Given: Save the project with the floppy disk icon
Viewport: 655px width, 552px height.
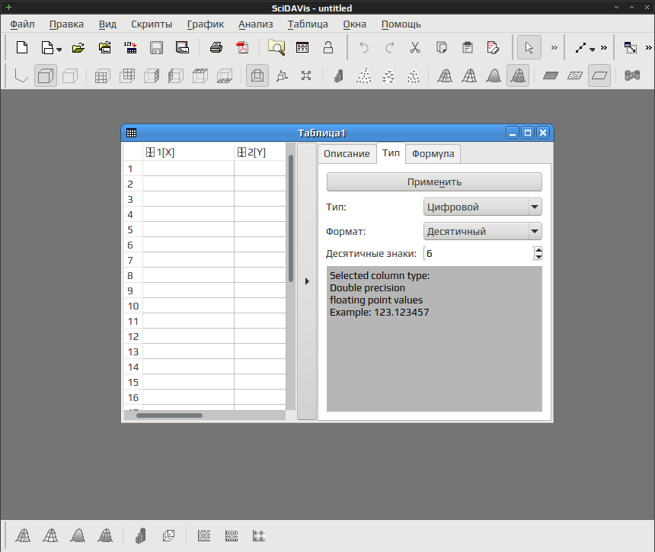Looking at the screenshot, I should [156, 48].
